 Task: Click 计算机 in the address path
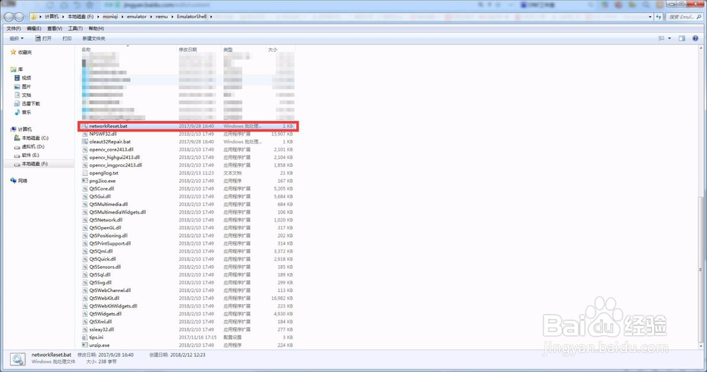52,17
